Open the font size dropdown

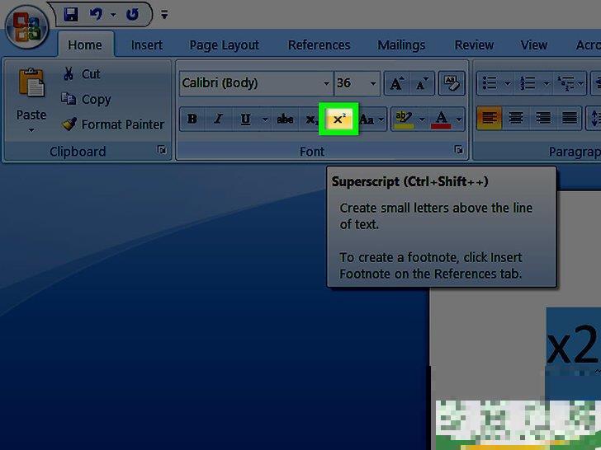tap(373, 83)
